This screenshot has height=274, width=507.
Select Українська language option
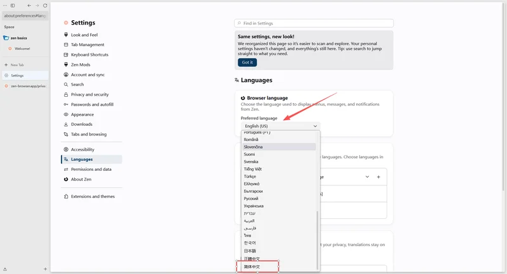click(279, 206)
